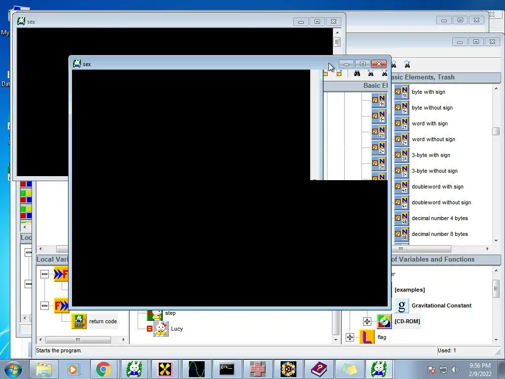Select the Gravitational Constant g icon

tap(401, 305)
